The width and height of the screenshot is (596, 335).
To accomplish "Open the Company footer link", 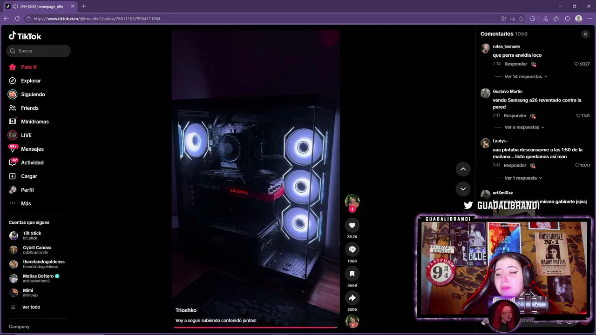I will pyautogui.click(x=19, y=327).
